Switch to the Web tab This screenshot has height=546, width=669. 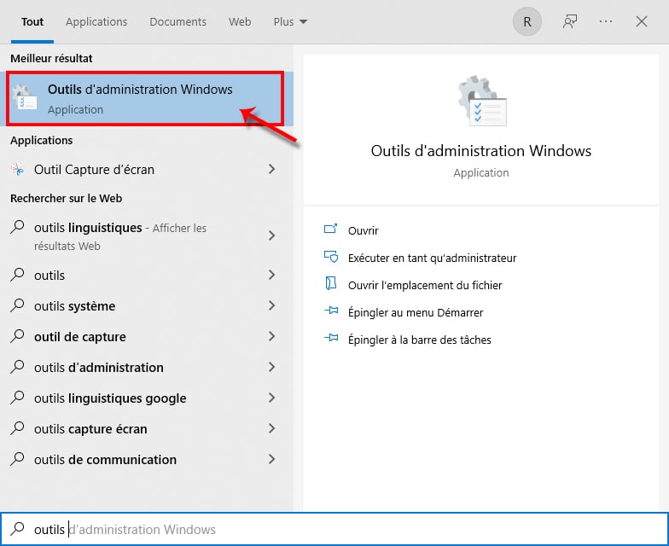tap(240, 22)
